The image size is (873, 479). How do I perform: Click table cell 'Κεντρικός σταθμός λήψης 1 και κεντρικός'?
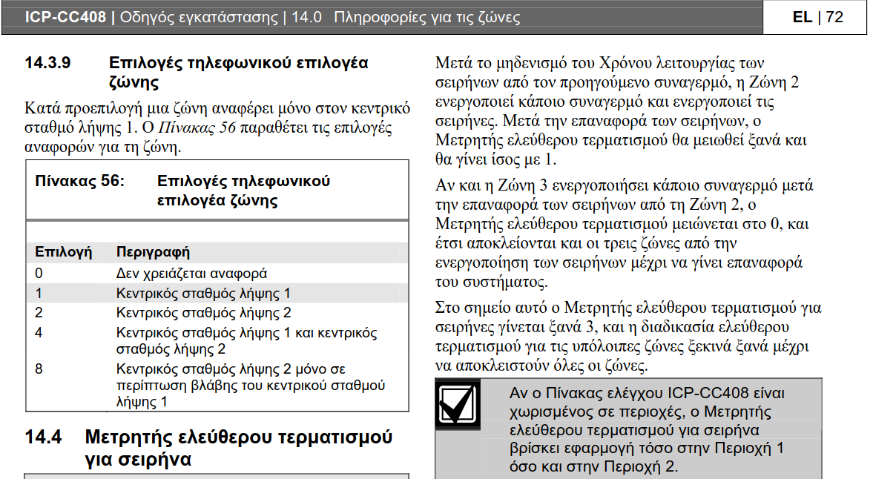(246, 340)
